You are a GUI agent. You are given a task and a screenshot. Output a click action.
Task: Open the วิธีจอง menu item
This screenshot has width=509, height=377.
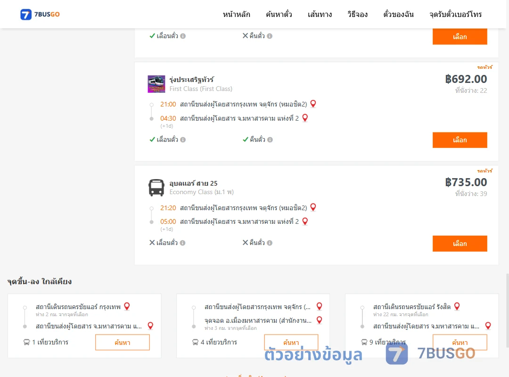(x=357, y=14)
